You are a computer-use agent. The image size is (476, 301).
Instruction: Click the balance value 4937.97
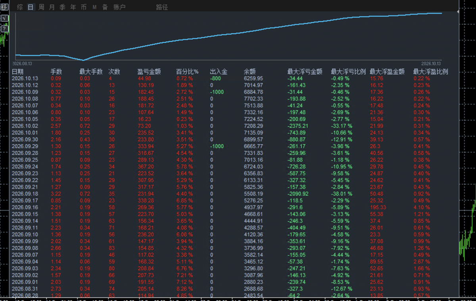[x=253, y=207]
